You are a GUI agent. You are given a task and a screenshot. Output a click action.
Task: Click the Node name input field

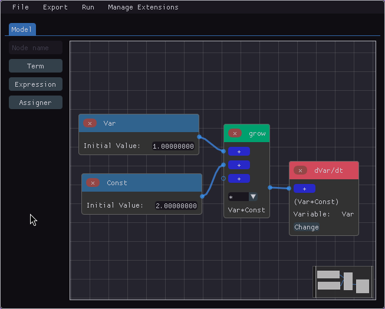pyautogui.click(x=35, y=48)
